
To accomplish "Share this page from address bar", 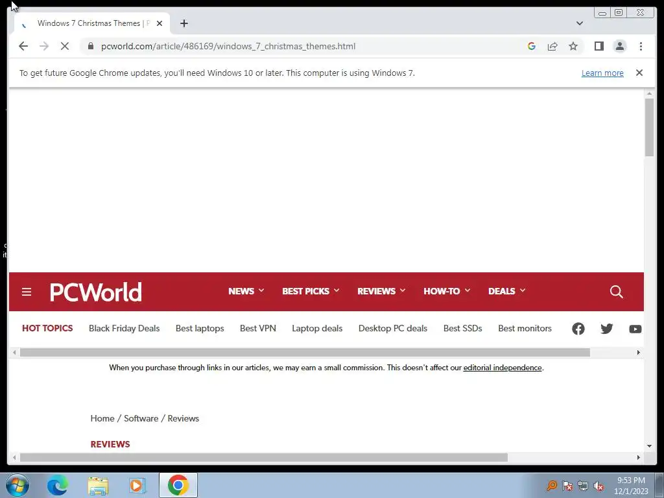I will click(x=552, y=46).
